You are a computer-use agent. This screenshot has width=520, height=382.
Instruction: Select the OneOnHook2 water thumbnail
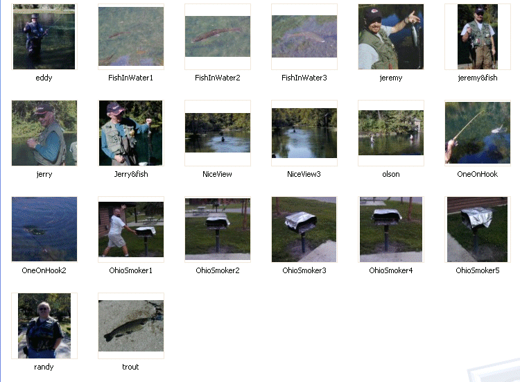(44, 229)
